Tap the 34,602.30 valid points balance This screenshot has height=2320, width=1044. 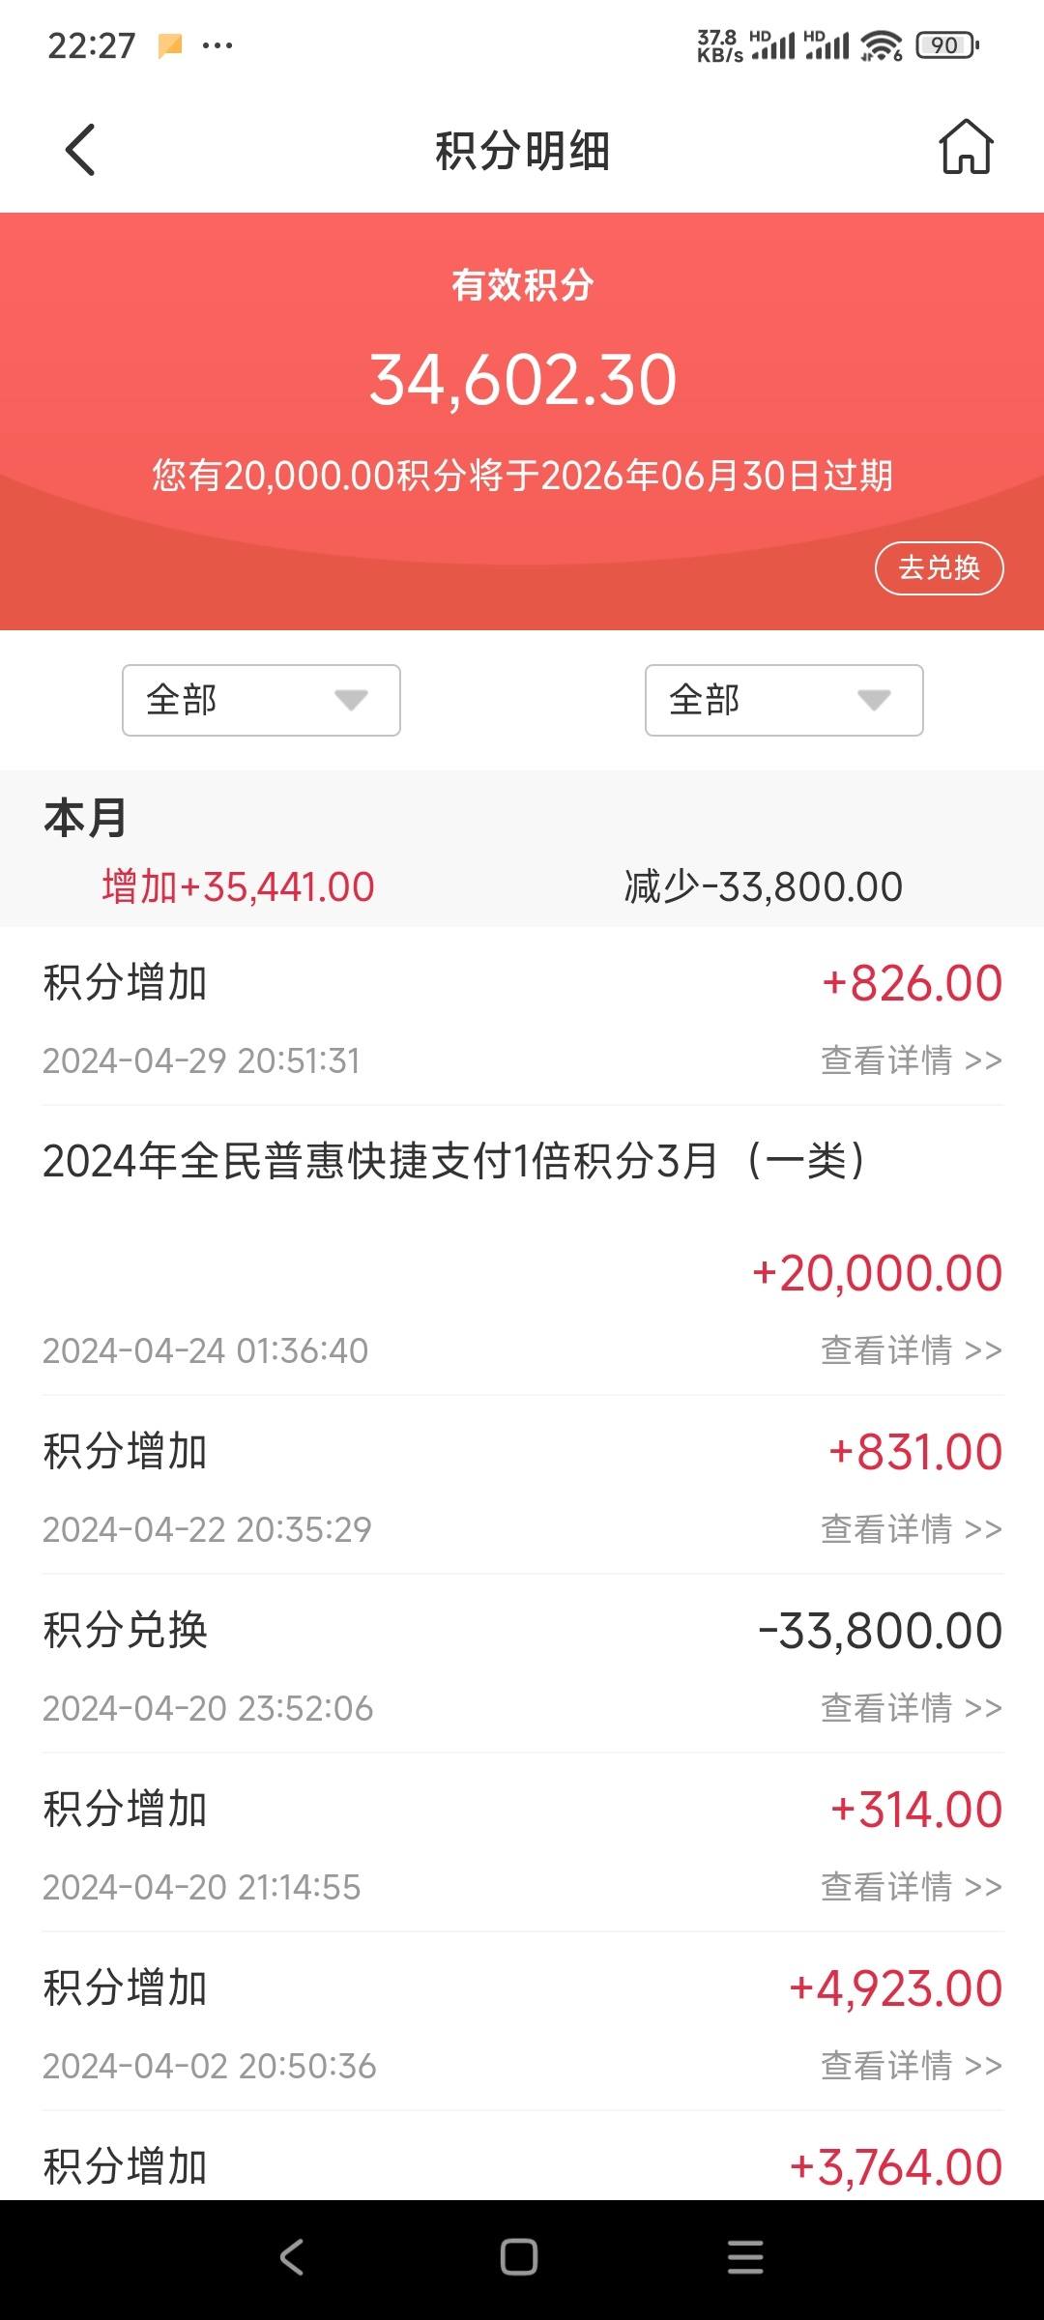pos(522,380)
